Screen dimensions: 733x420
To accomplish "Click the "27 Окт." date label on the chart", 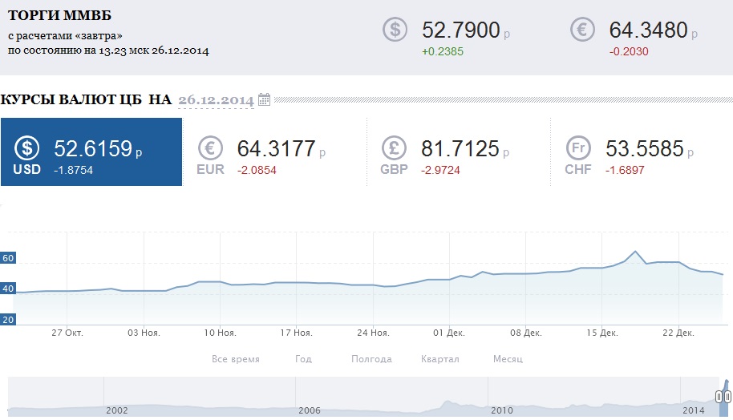I will 67,333.
